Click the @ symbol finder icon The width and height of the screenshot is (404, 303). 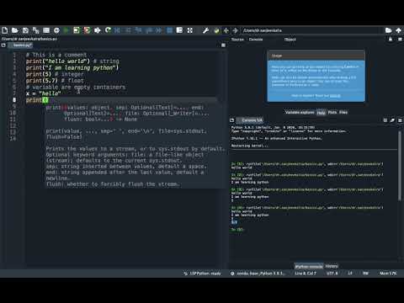[x=56, y=30]
